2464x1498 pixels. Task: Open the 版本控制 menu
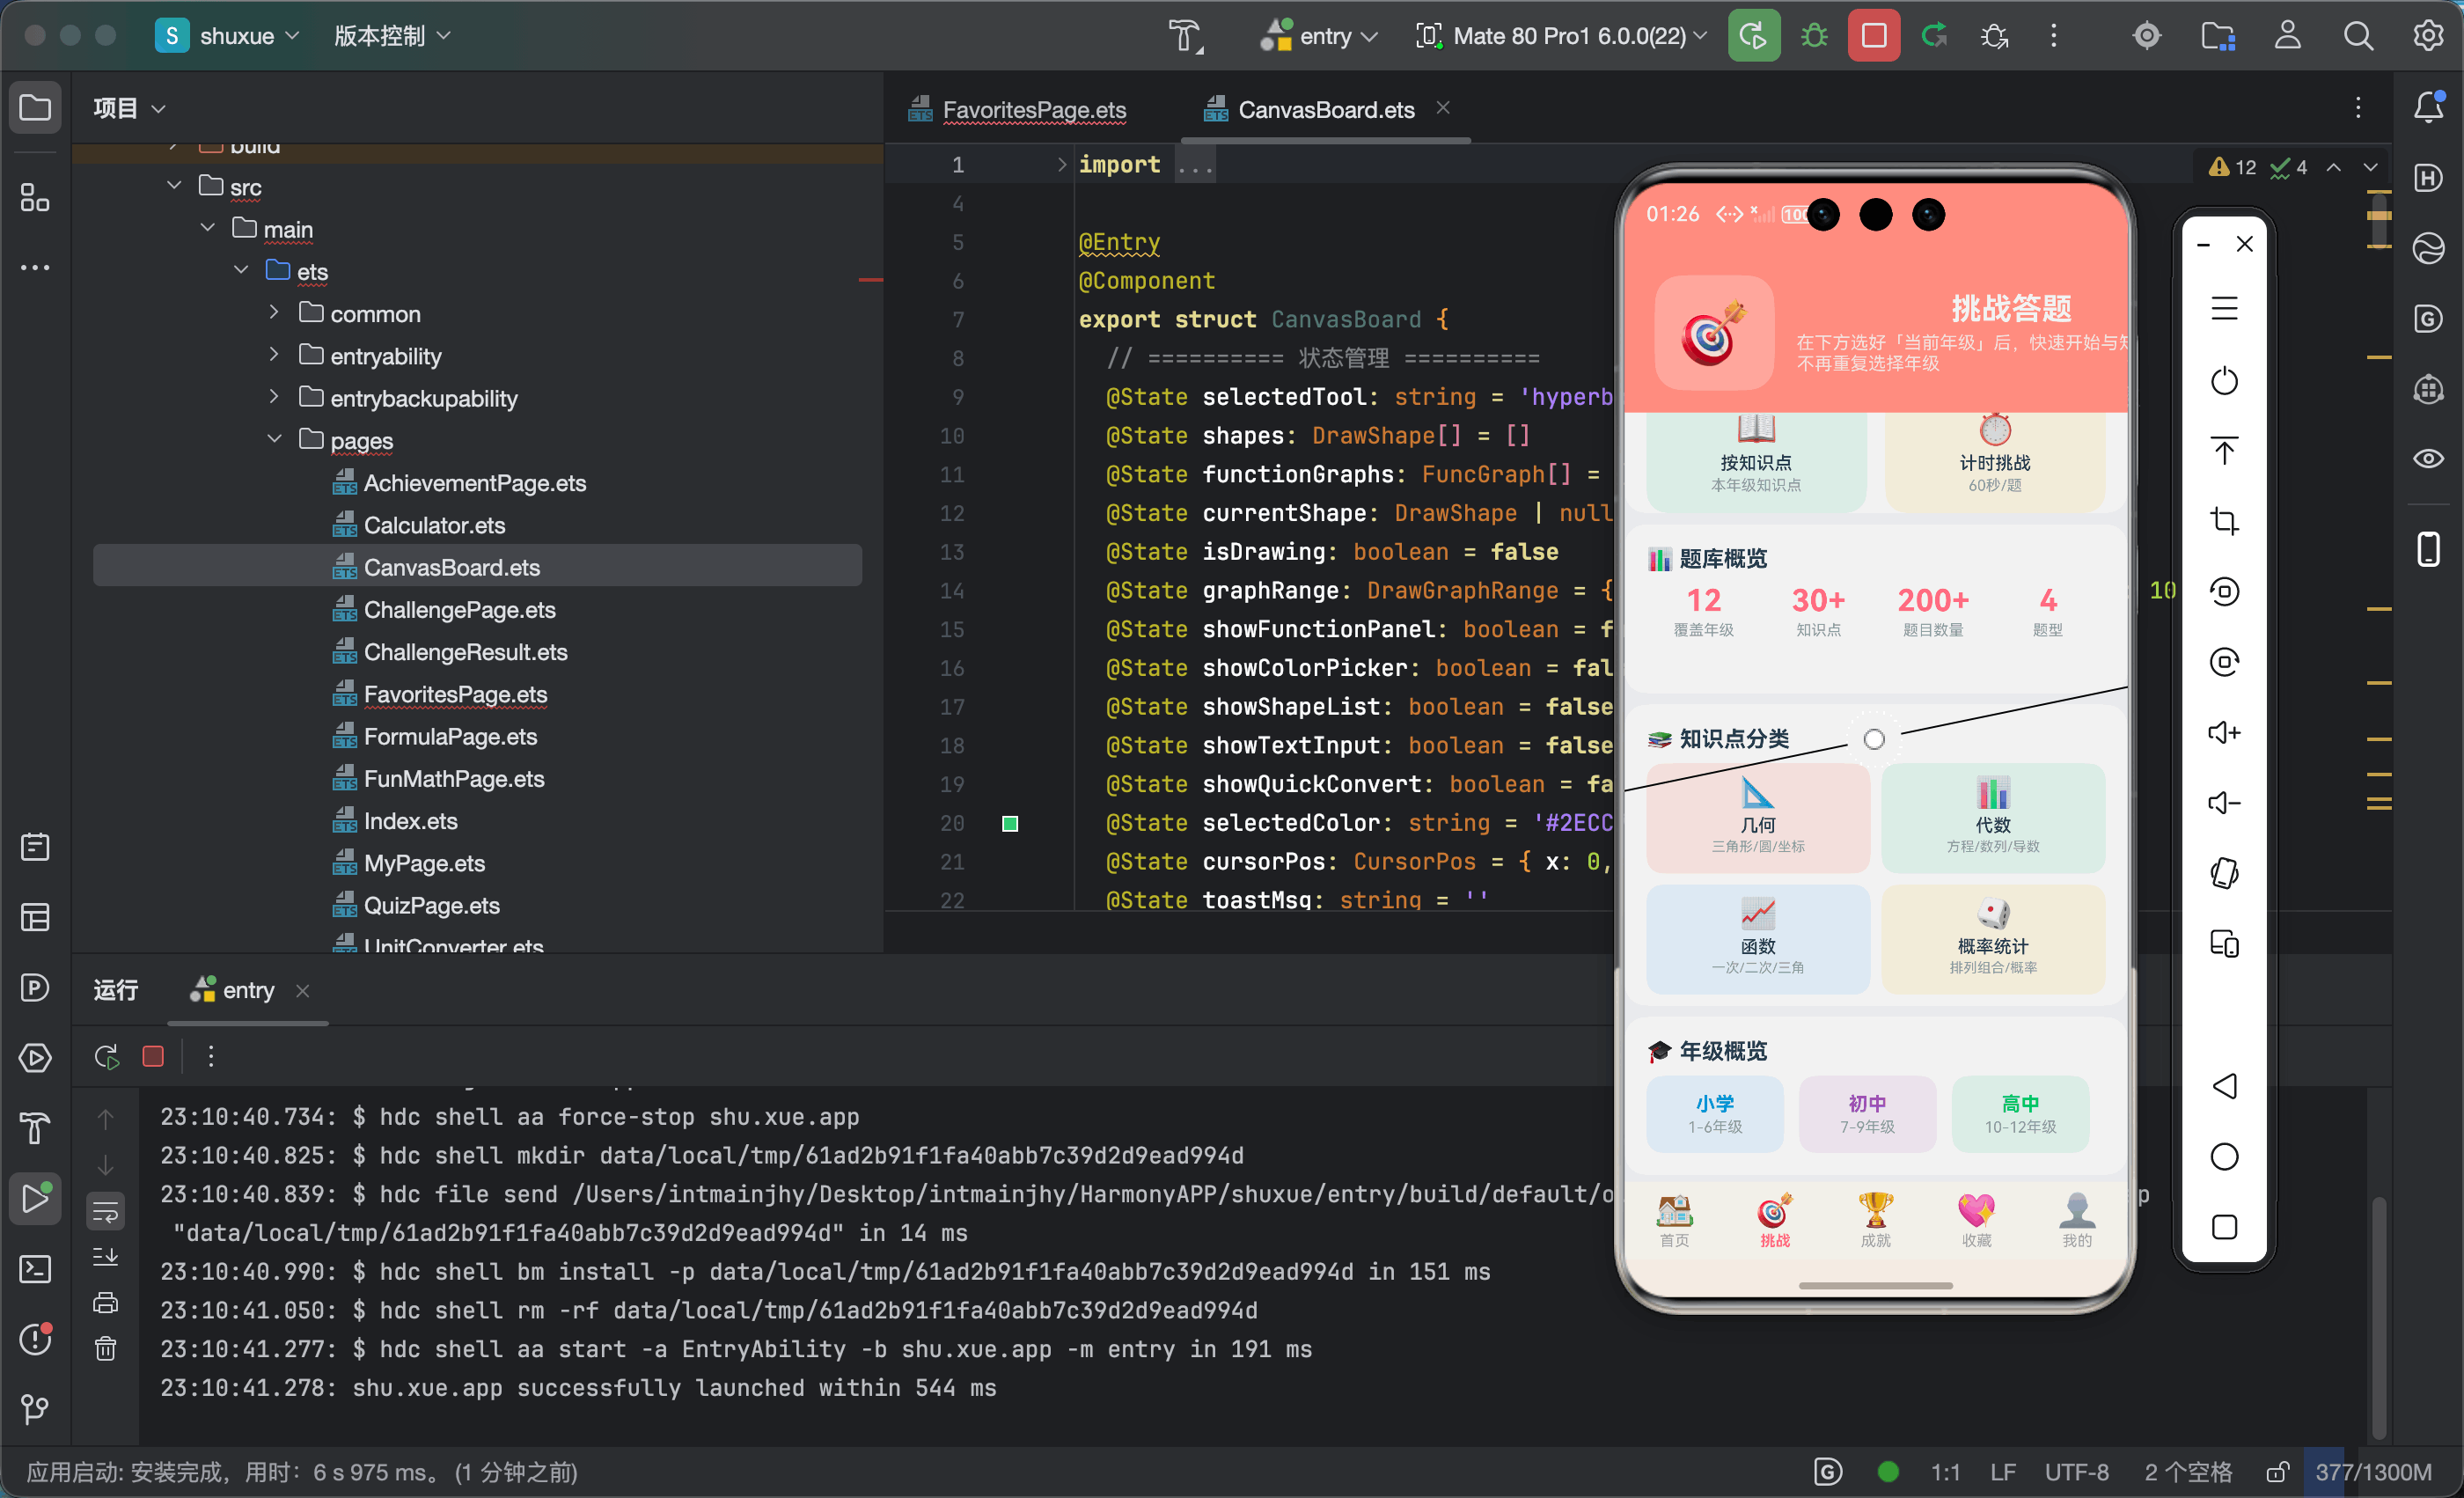pyautogui.click(x=392, y=36)
